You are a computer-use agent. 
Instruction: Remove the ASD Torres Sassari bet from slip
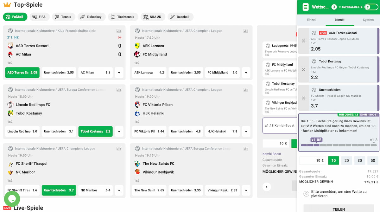pos(303,41)
